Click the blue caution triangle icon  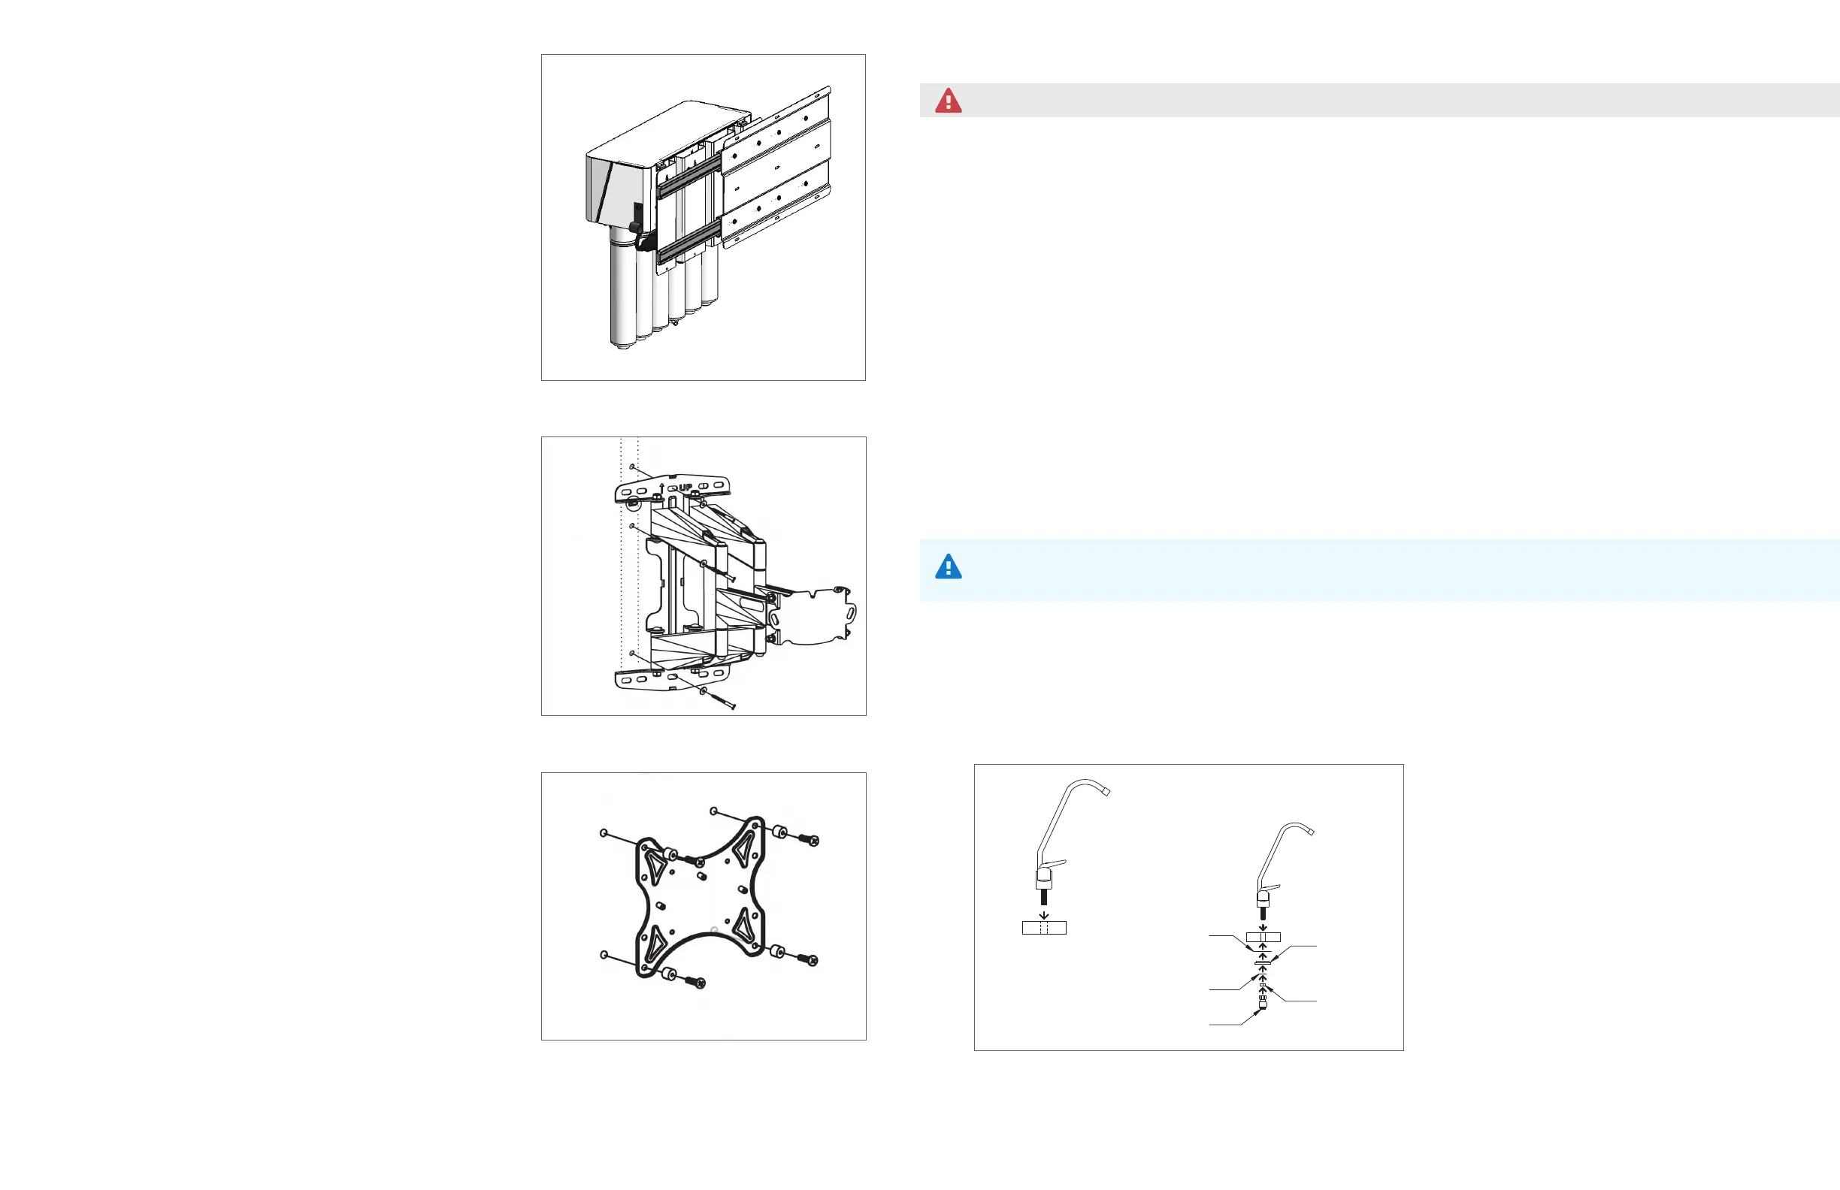[x=948, y=566]
